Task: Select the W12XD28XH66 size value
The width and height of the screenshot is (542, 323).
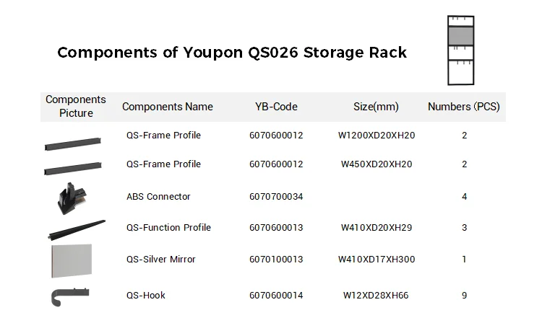Action: [x=377, y=295]
